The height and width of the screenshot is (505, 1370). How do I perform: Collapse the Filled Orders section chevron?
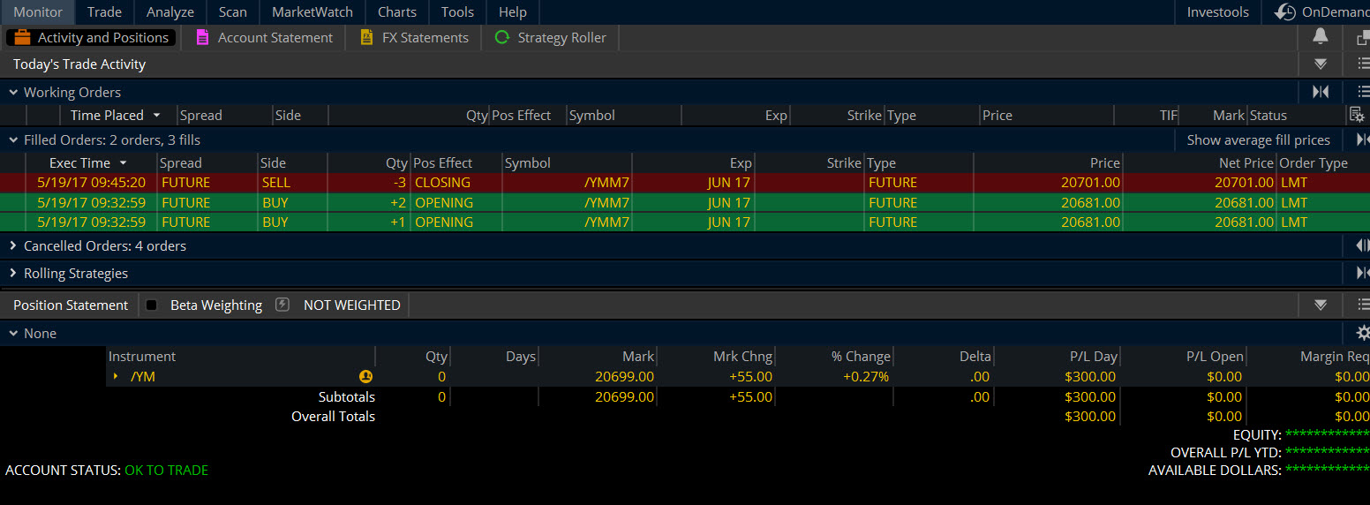[13, 139]
